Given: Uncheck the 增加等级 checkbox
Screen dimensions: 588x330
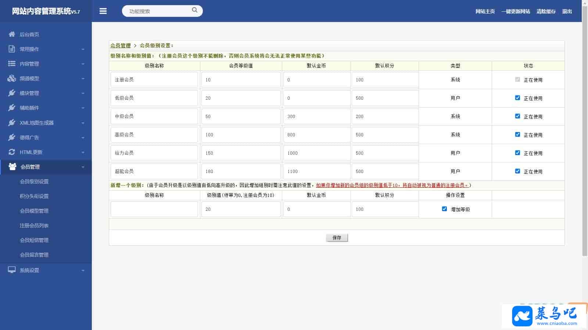Looking at the screenshot, I should pyautogui.click(x=444, y=209).
